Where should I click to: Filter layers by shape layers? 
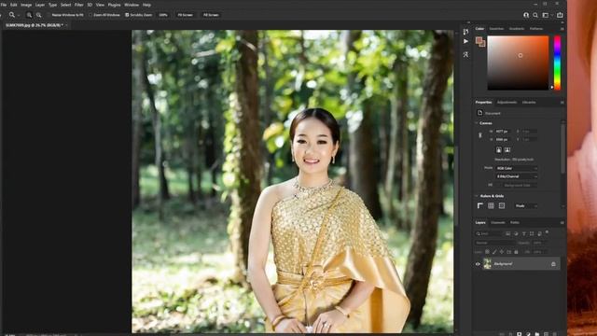pos(532,233)
